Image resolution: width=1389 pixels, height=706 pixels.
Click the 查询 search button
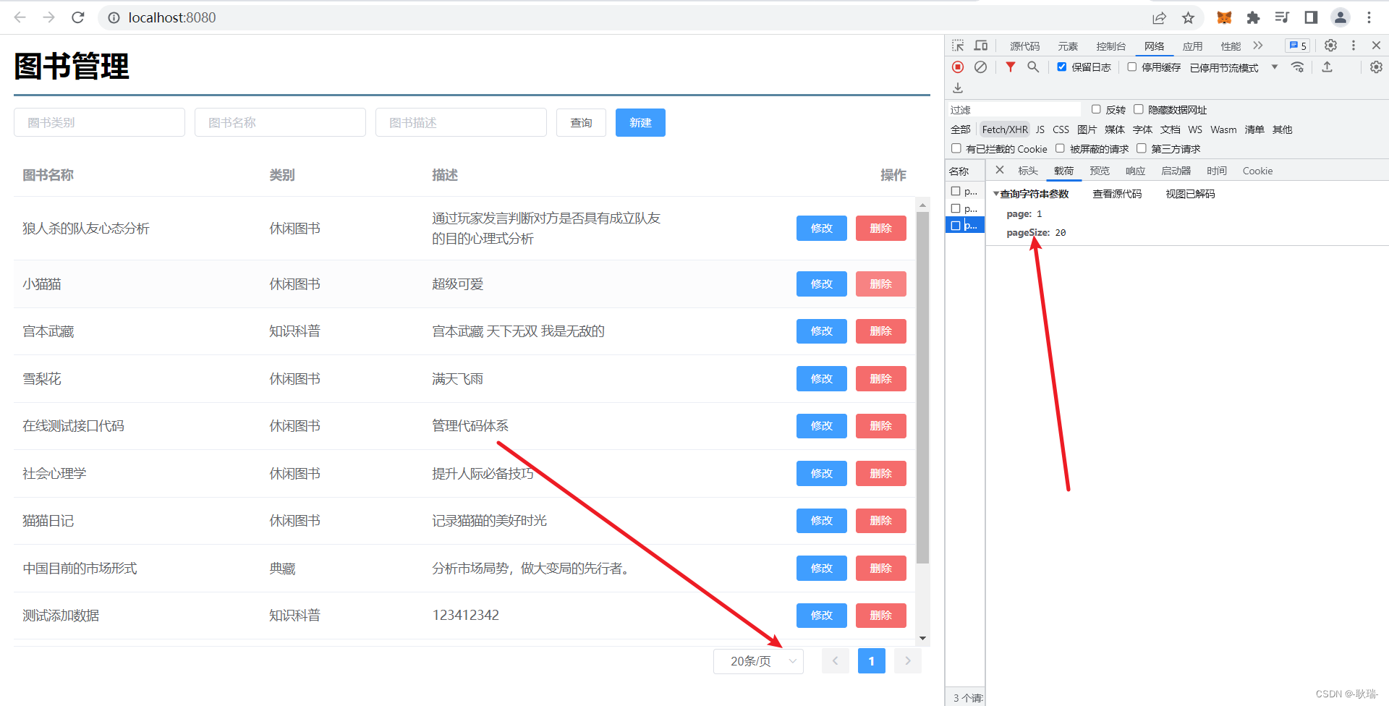click(x=581, y=122)
